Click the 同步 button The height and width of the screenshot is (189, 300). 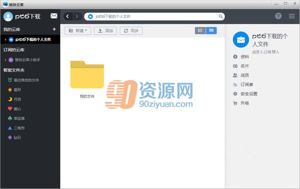point(131,30)
